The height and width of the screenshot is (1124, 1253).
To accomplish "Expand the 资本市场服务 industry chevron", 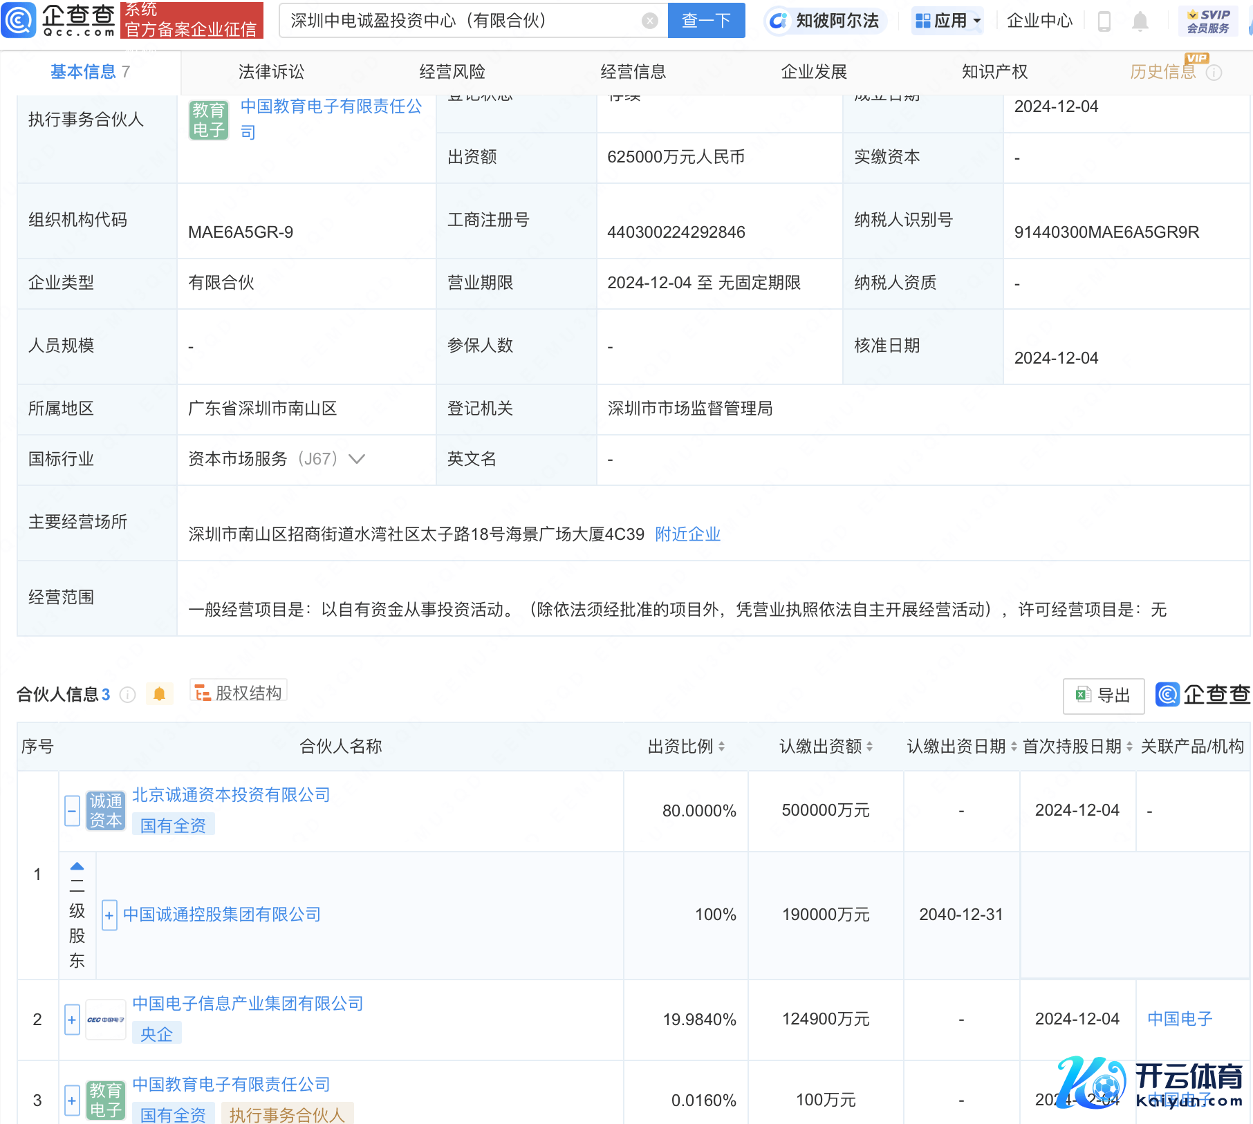I will click(357, 459).
